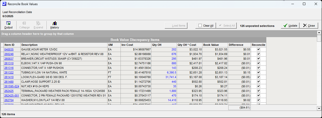Uncheck Reconcile for item 260246
Screen dimensions: 322x118
point(258,54)
